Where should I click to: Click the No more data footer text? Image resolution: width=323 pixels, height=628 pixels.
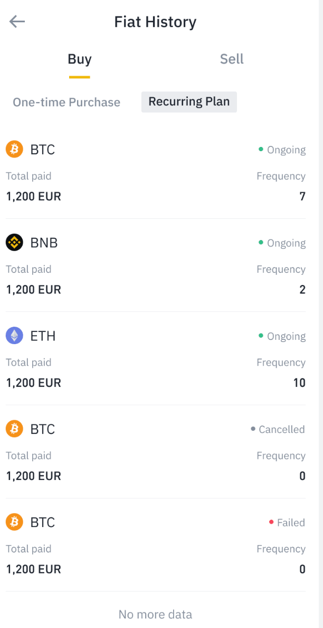[x=155, y=614]
